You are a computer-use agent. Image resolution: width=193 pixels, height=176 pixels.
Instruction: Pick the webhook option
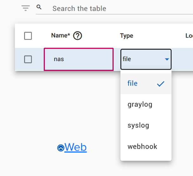(x=142, y=146)
